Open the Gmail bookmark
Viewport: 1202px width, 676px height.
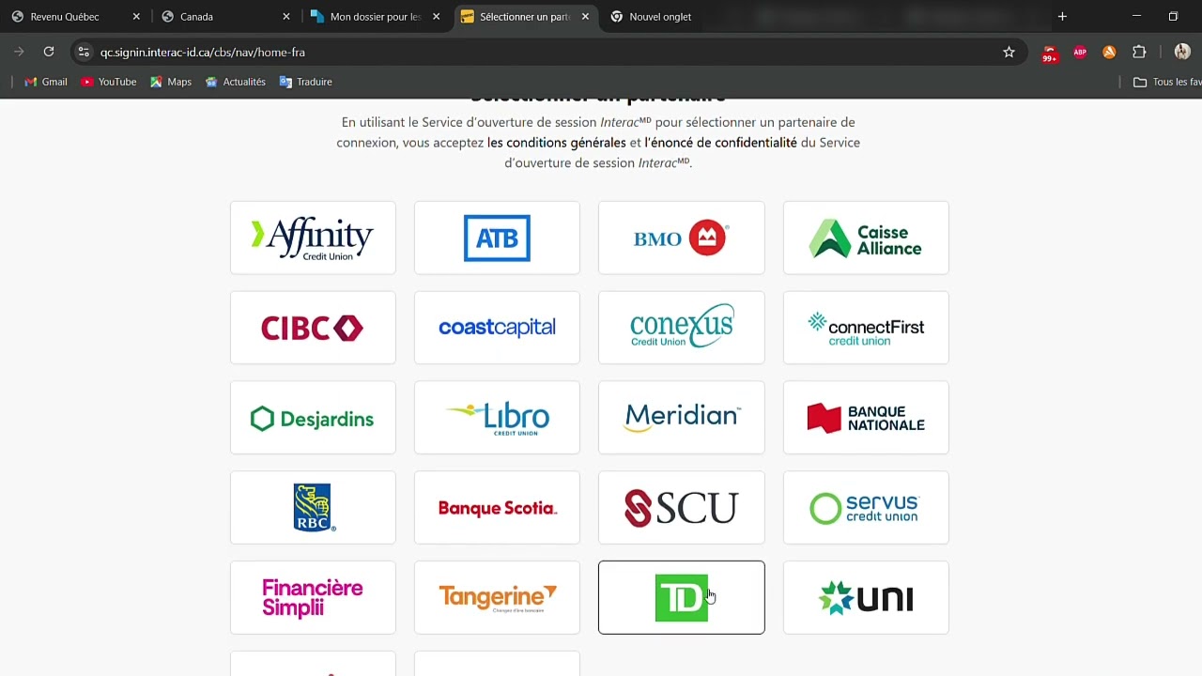pos(46,82)
